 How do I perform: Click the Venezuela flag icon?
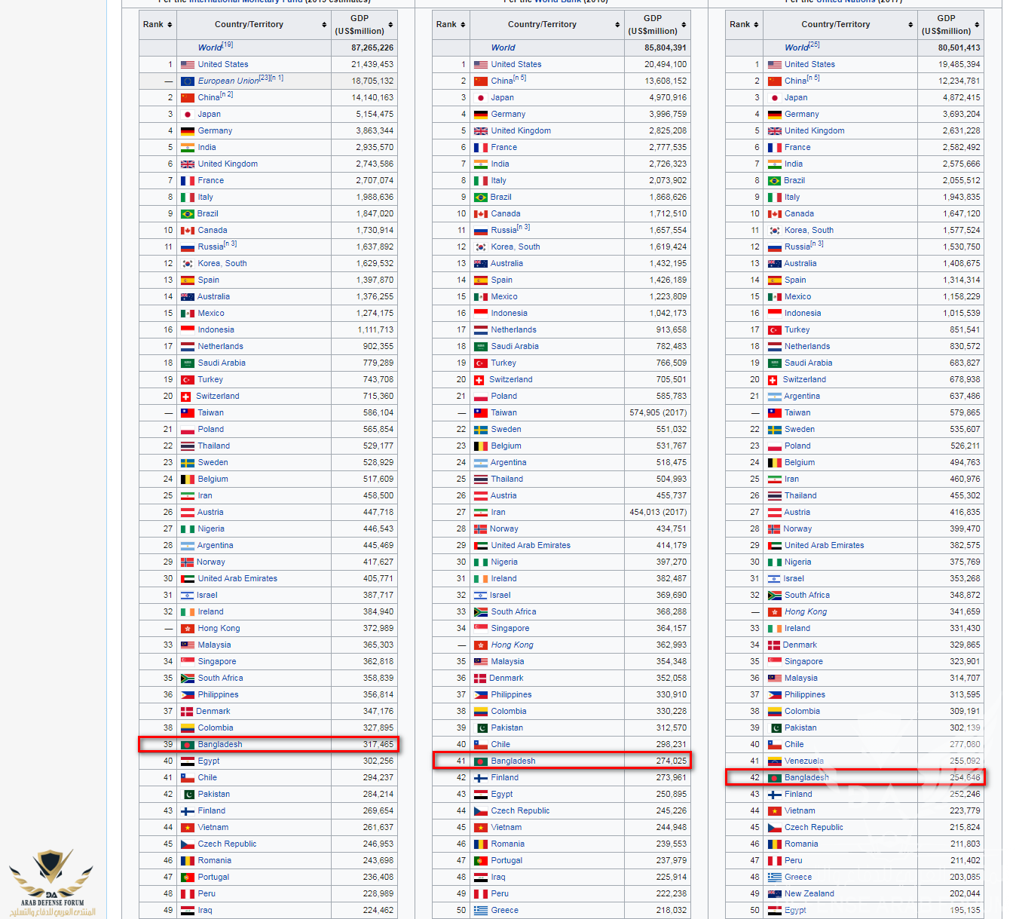pos(774,761)
